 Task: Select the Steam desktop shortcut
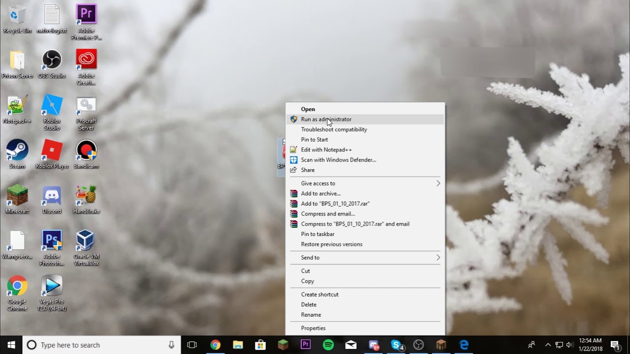click(x=17, y=154)
